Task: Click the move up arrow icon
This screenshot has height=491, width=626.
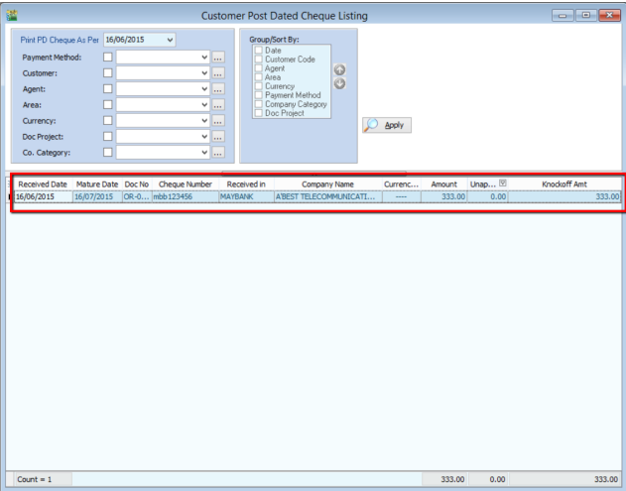Action: click(339, 71)
